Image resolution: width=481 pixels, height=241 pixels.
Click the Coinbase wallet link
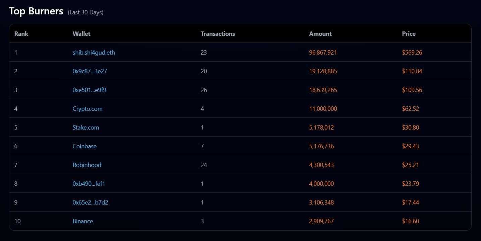click(84, 146)
